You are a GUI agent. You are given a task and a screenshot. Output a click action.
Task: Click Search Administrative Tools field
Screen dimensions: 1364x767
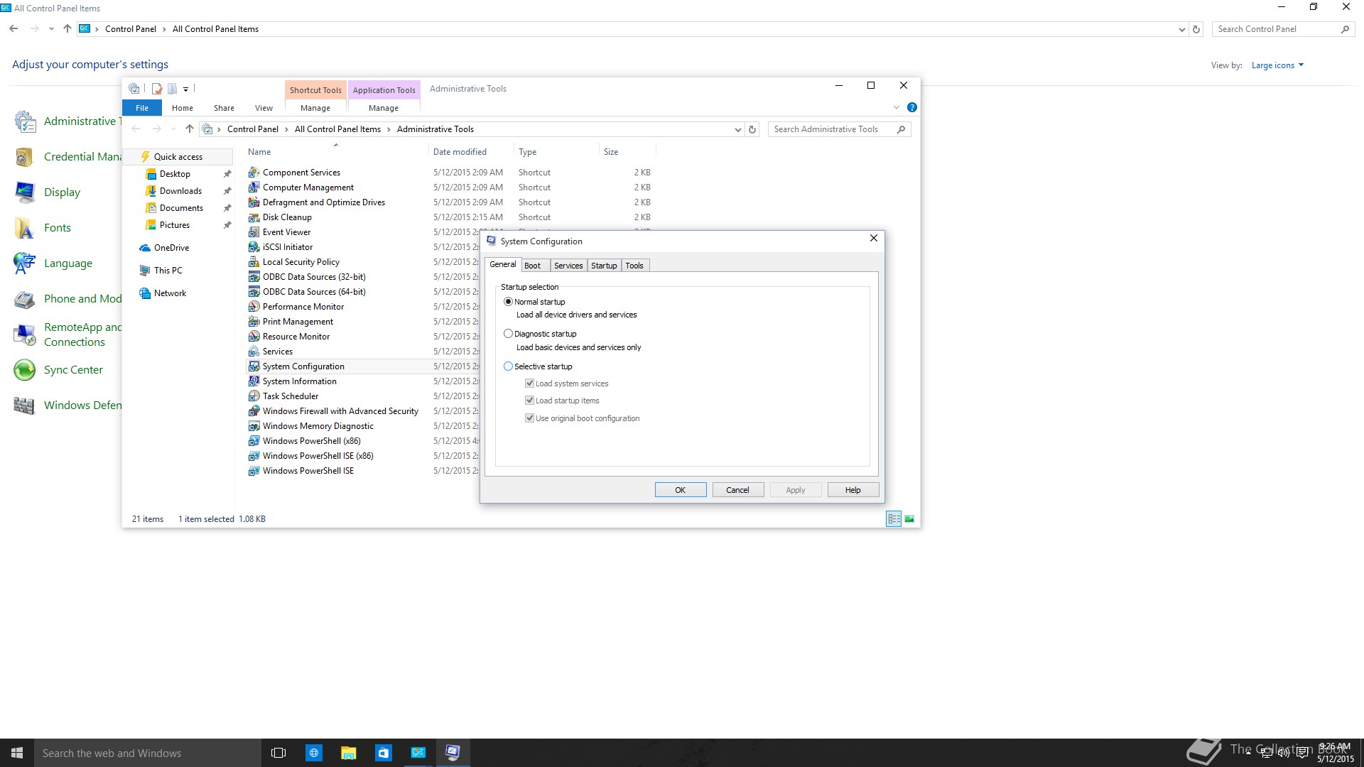pos(839,129)
